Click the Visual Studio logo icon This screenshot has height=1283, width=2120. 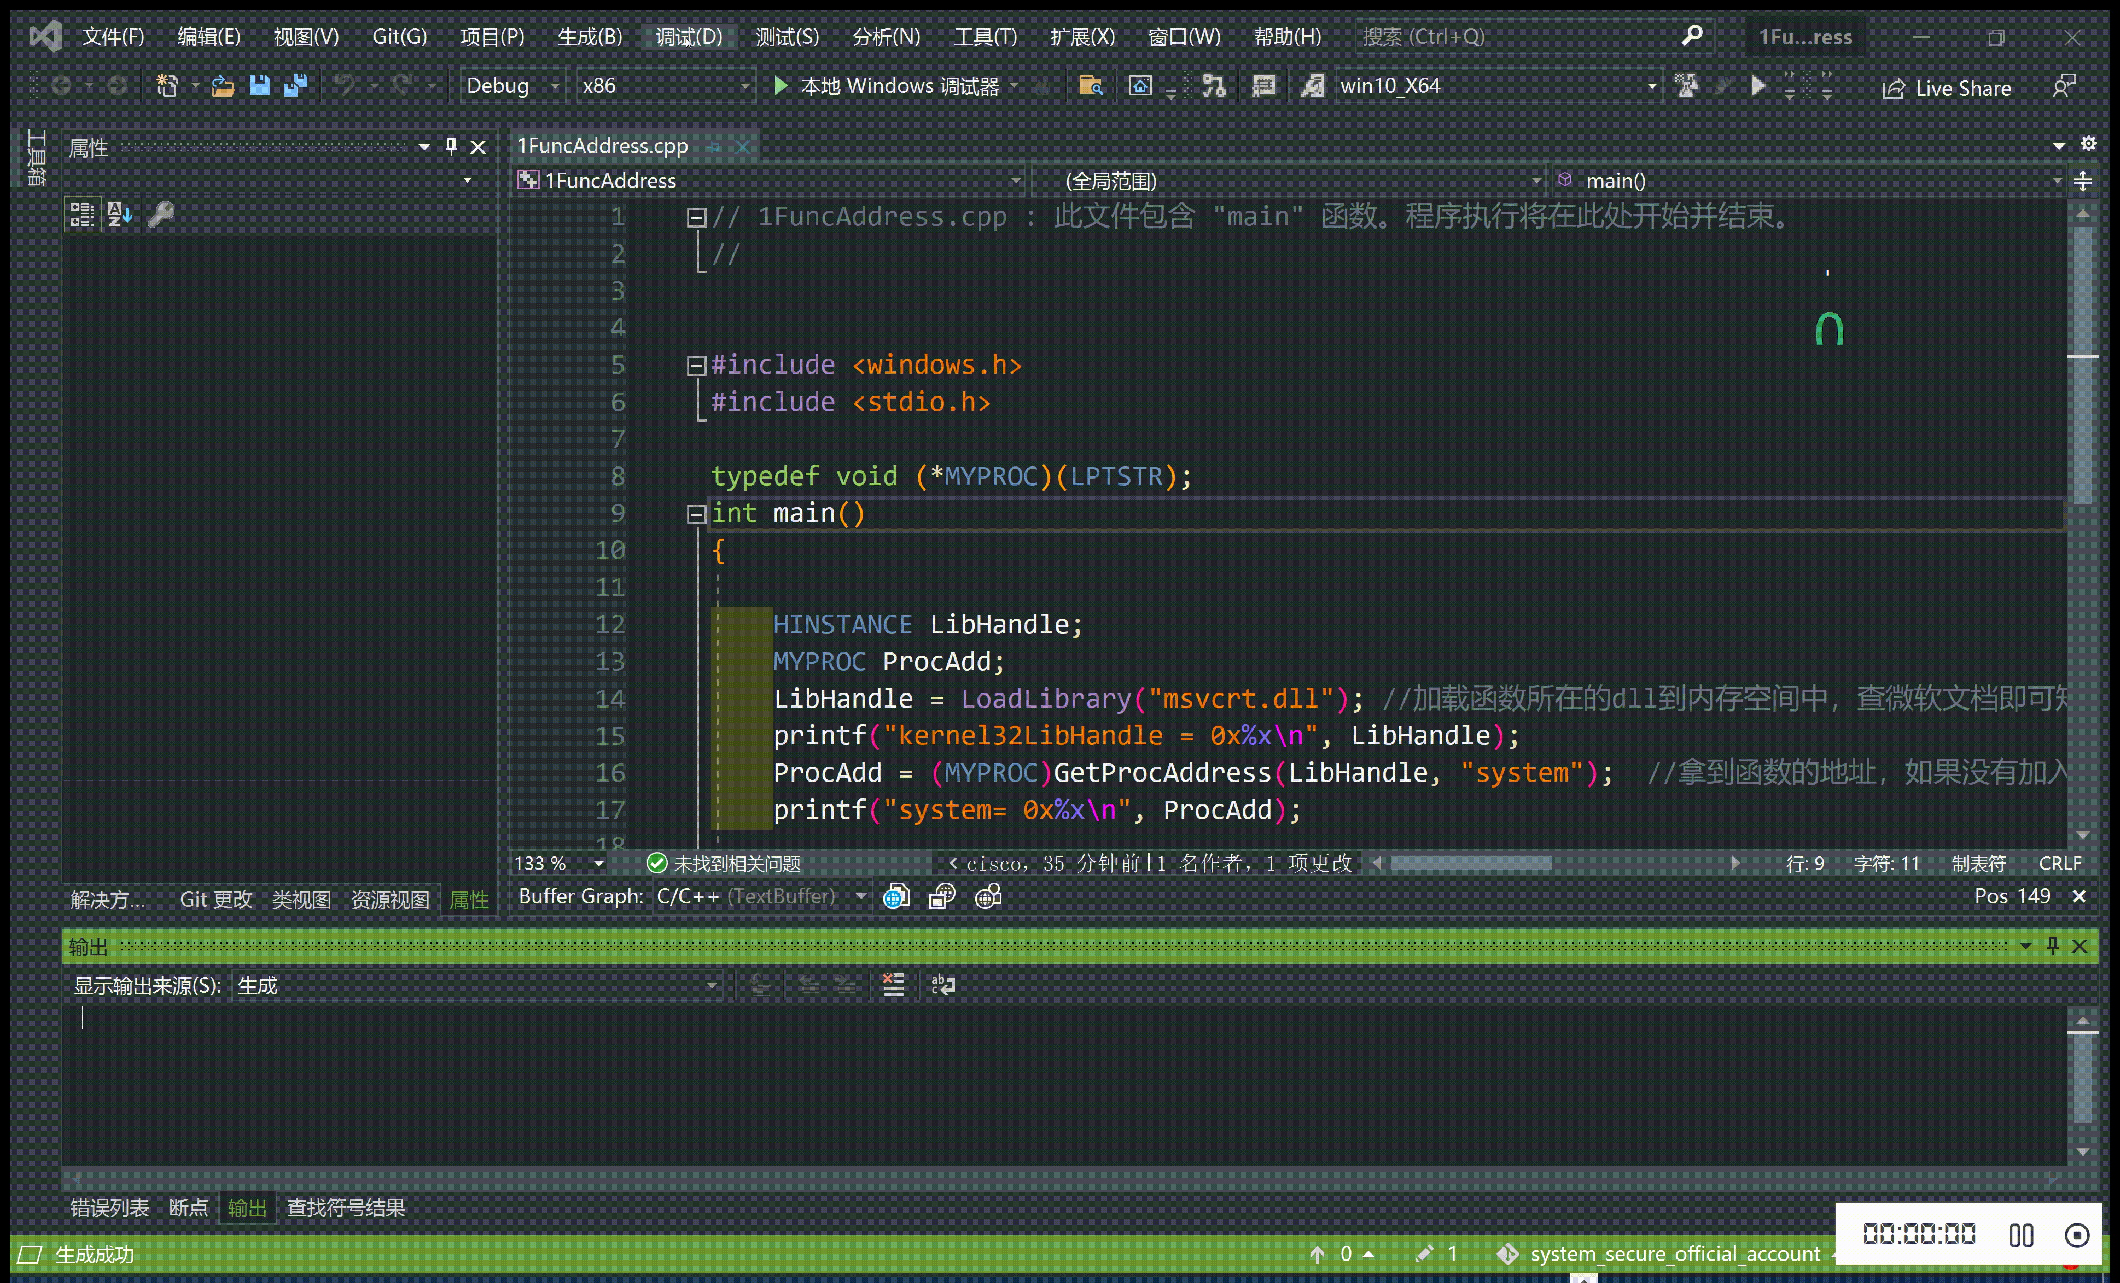pyautogui.click(x=45, y=36)
